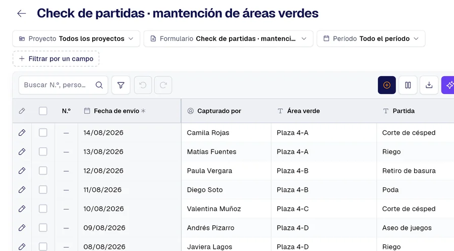Go back using the left arrow
454x251 pixels.
coord(22,13)
